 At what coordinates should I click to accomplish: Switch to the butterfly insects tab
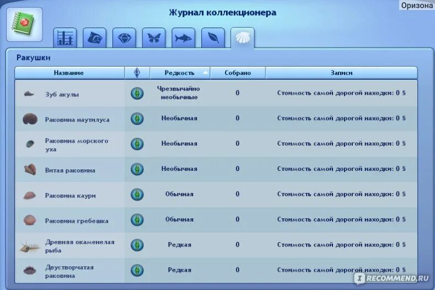click(x=154, y=38)
